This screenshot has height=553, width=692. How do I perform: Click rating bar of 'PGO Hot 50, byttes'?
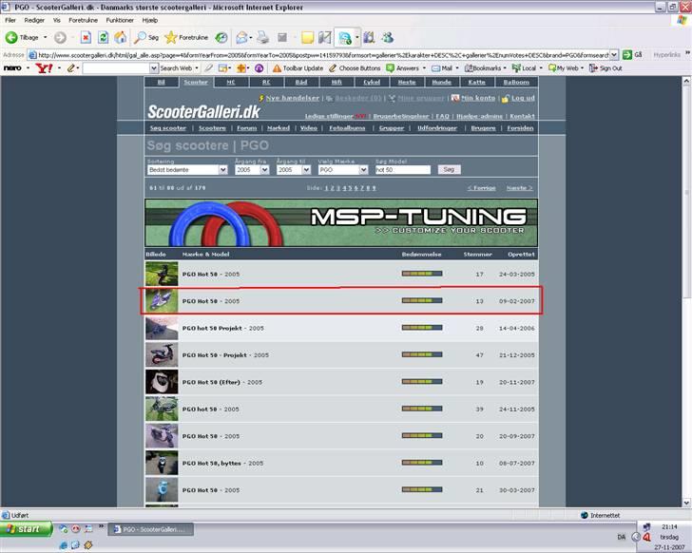click(x=422, y=463)
